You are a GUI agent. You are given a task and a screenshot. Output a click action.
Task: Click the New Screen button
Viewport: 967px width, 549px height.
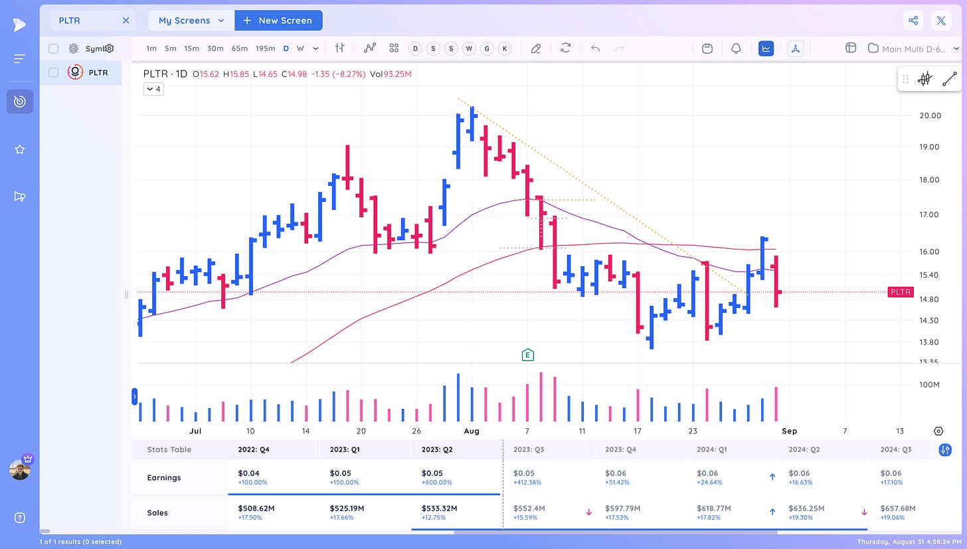tap(278, 21)
